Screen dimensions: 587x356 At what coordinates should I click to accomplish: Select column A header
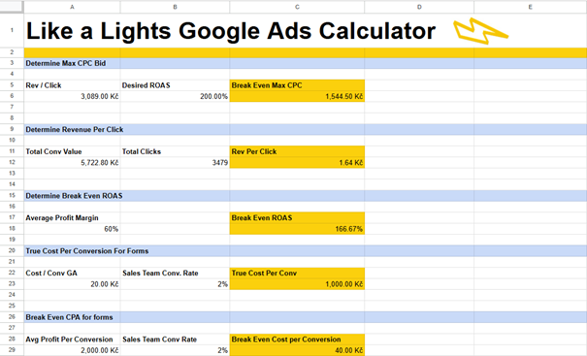tap(72, 7)
